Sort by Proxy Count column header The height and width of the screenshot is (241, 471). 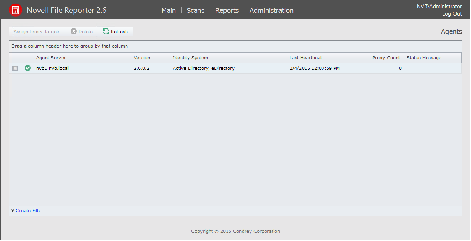386,58
